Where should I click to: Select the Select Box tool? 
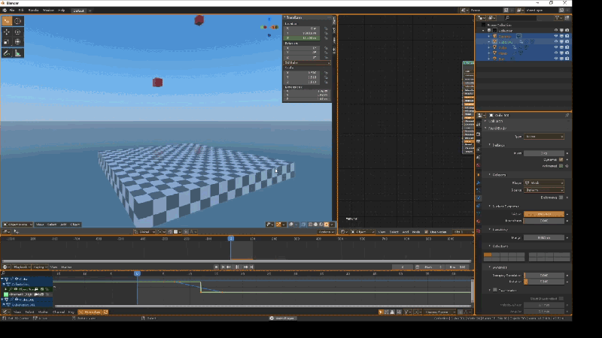click(x=7, y=21)
